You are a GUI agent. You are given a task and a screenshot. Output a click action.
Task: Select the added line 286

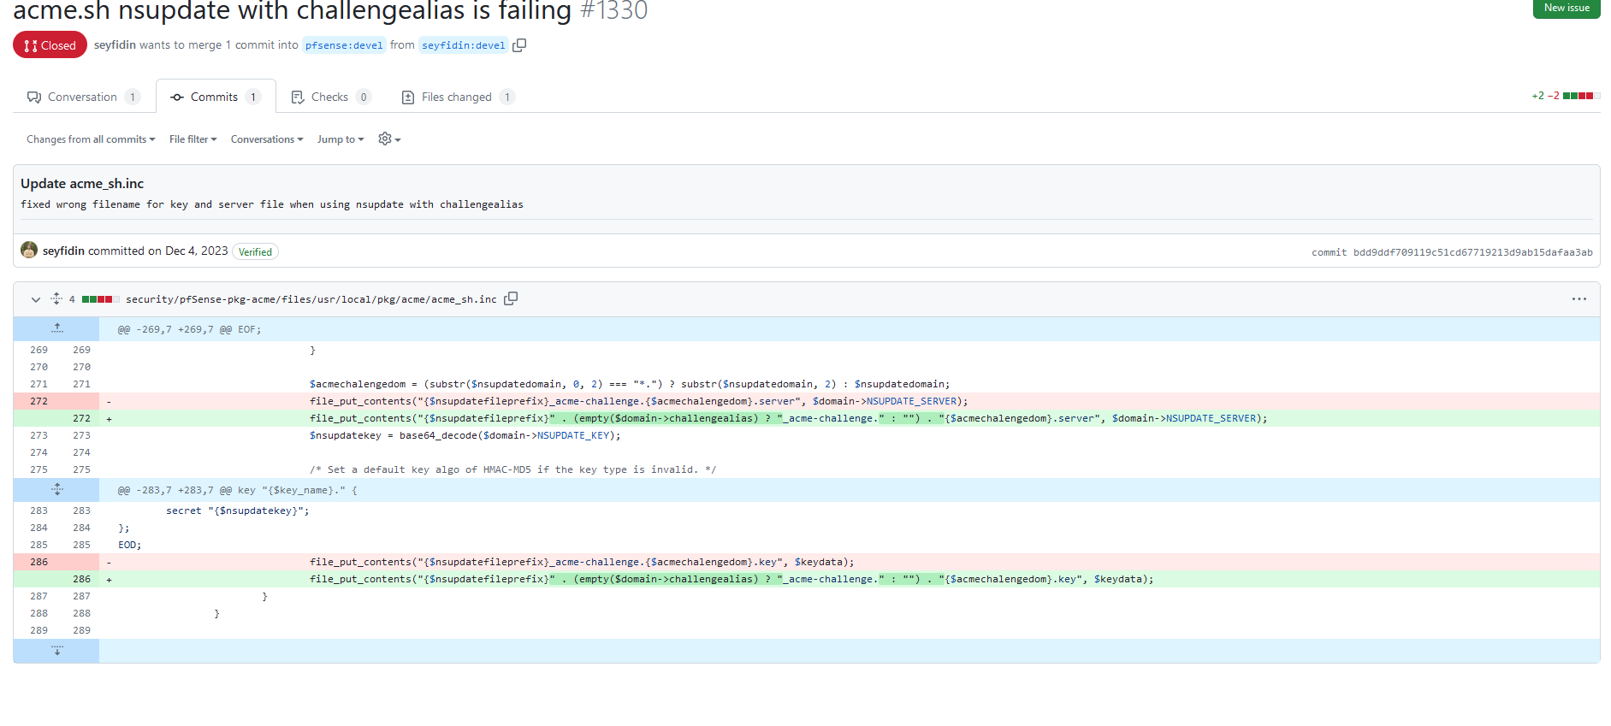pyautogui.click(x=806, y=579)
